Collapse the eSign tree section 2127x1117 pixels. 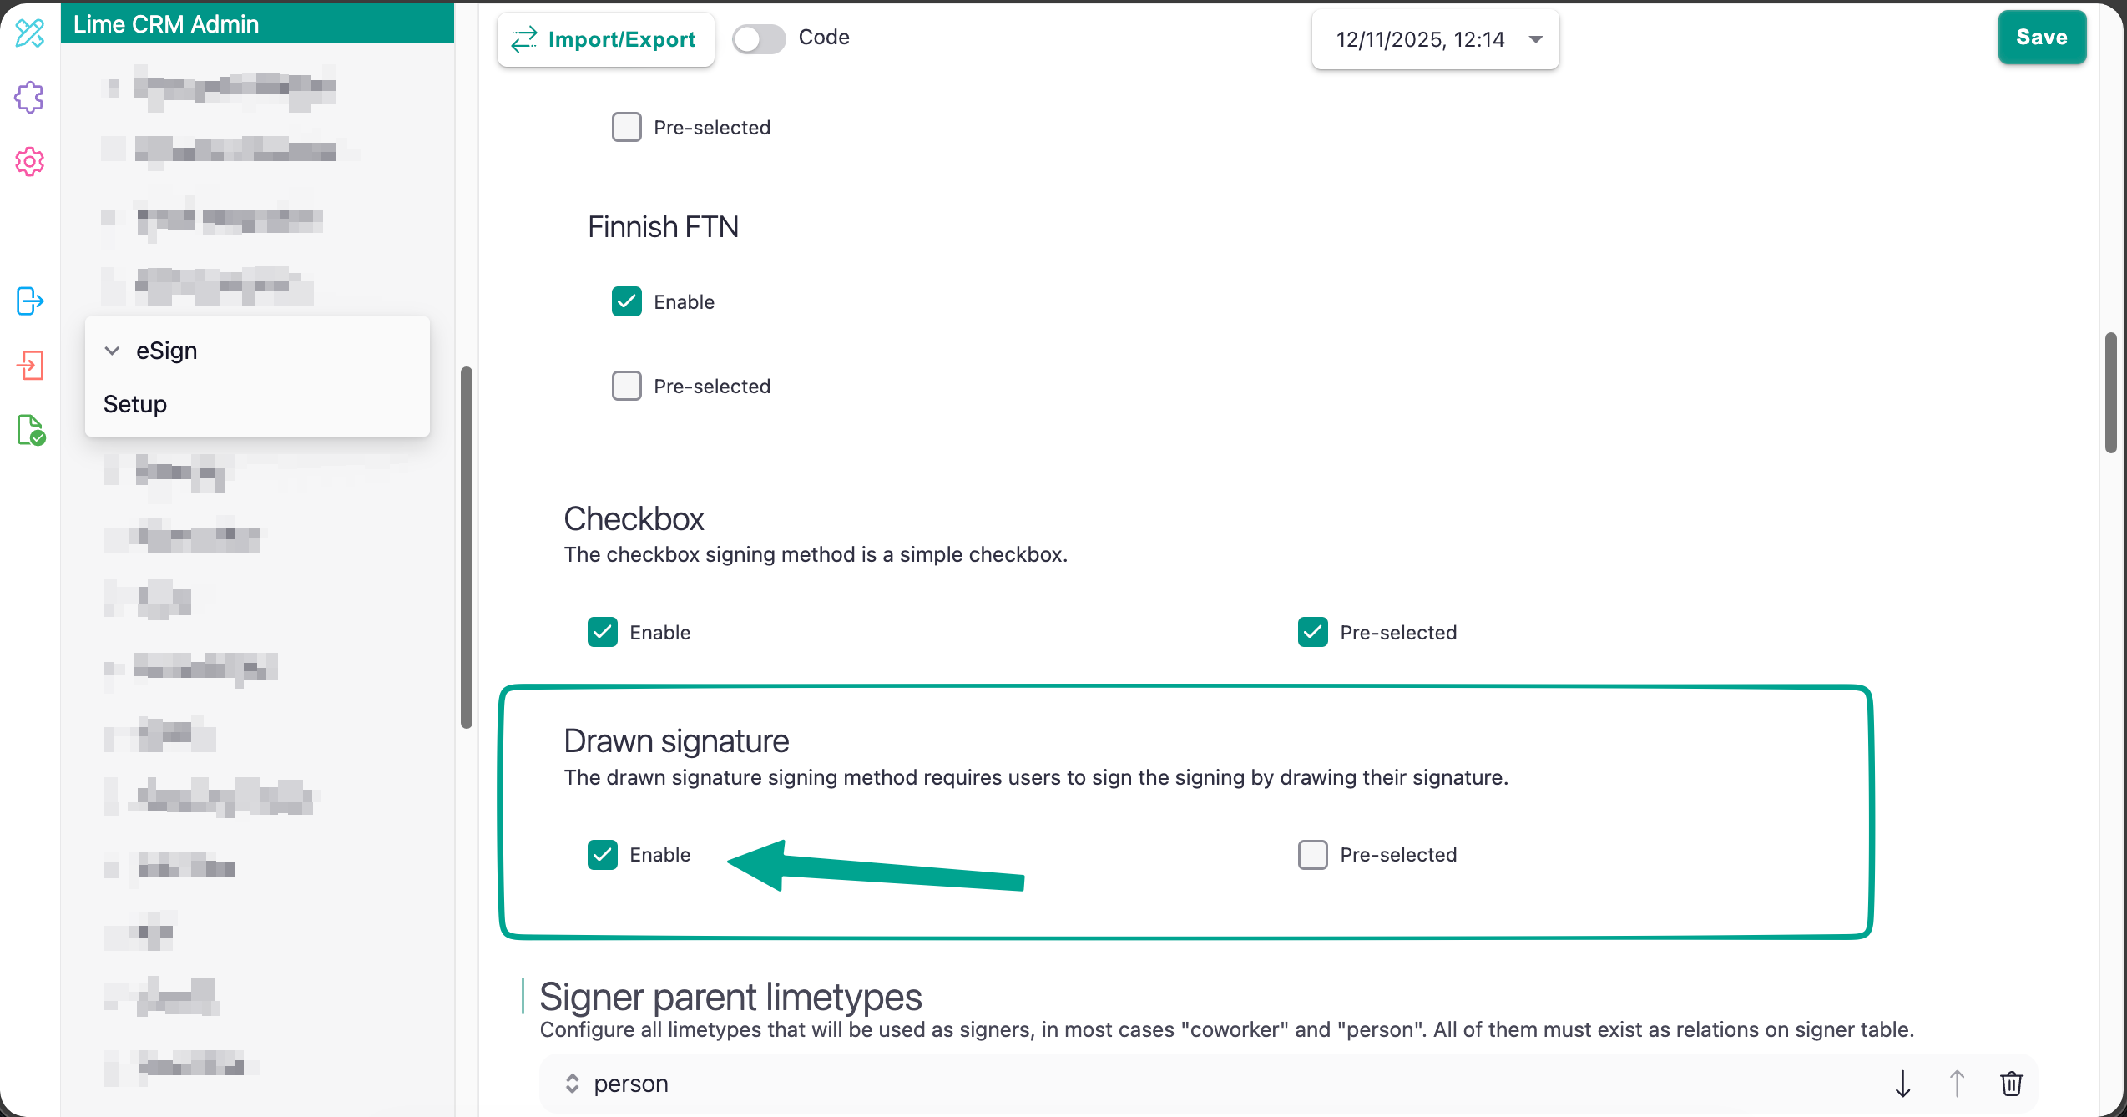tap(112, 351)
